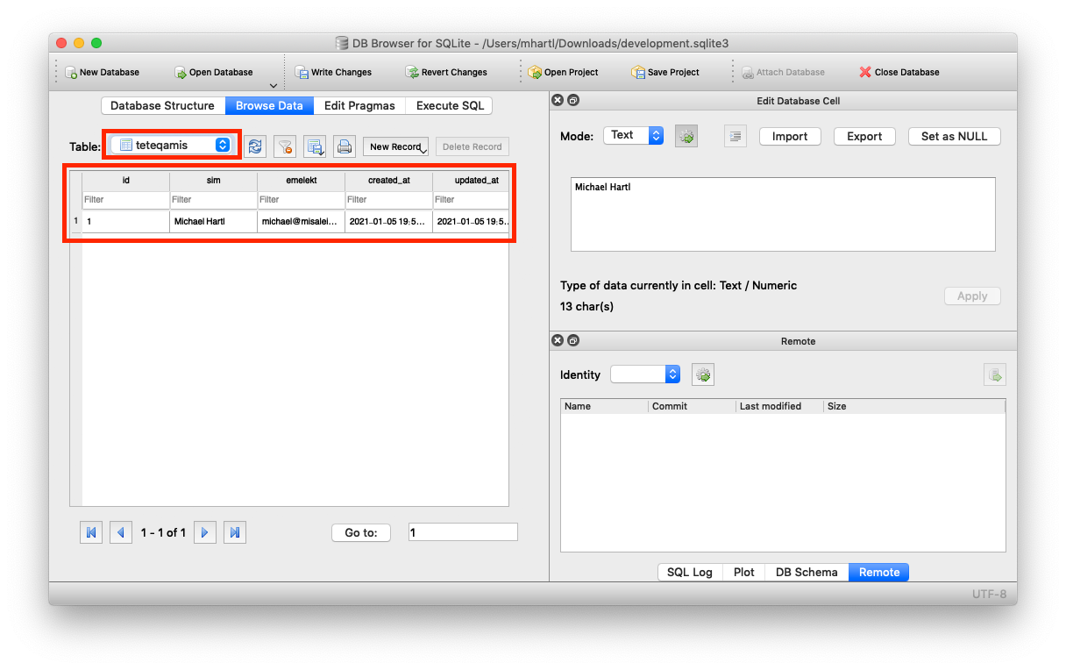Switch to the Plot tab
Image resolution: width=1066 pixels, height=670 pixels.
pos(744,572)
